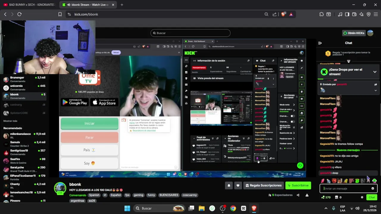Click the Brave Shields lion icon

click(x=283, y=14)
